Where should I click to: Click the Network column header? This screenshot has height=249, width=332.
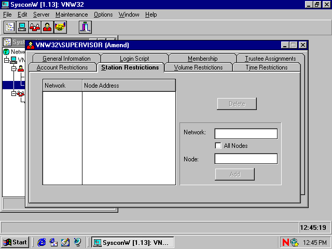[62, 86]
